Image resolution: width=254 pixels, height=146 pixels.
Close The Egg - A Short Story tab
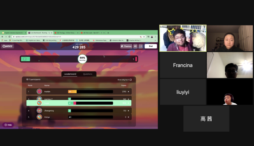pyautogui.click(x=78, y=33)
